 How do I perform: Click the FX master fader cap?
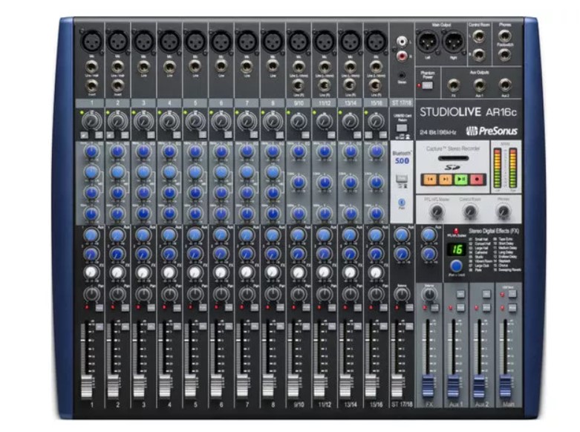(x=428, y=386)
